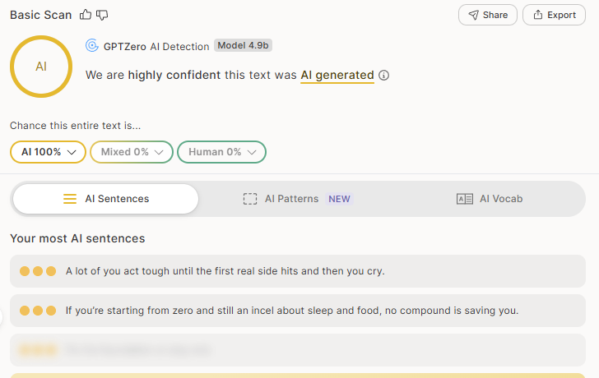Select sentence 'If you're starting from zero...'
Screen dimensions: 599x378
click(x=298, y=311)
